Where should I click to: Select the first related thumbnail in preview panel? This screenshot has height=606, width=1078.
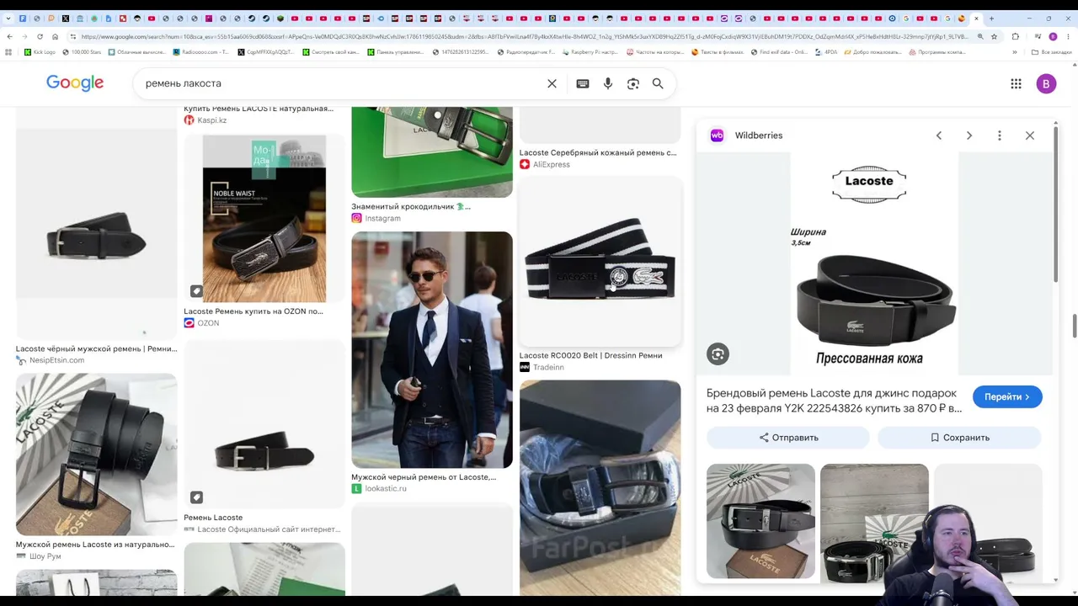(760, 522)
